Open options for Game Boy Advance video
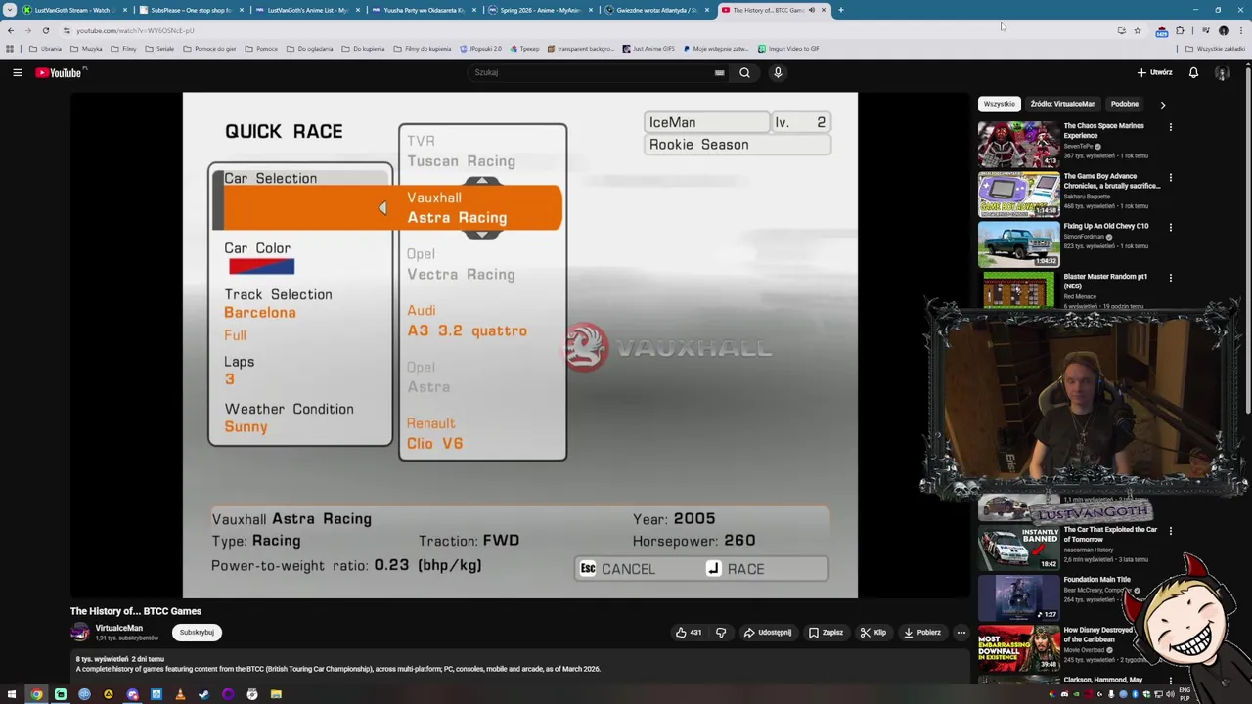 1170,178
